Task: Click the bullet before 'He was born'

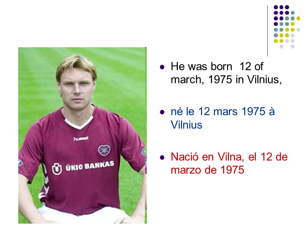Action: pyautogui.click(x=162, y=67)
